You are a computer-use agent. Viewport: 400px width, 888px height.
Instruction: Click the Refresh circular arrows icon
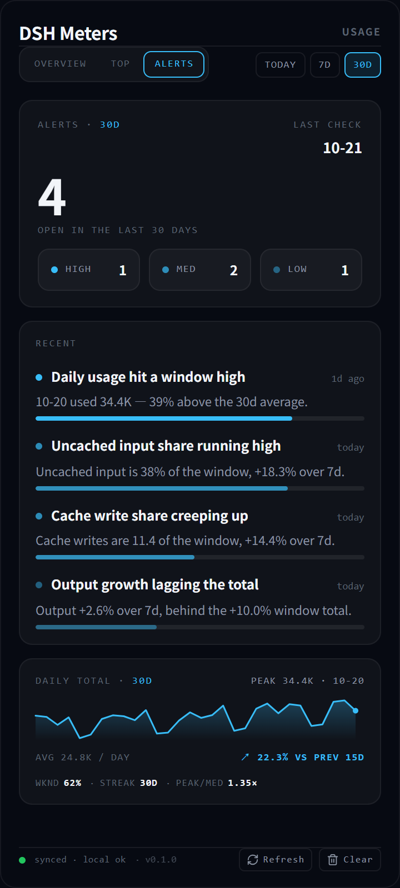253,860
